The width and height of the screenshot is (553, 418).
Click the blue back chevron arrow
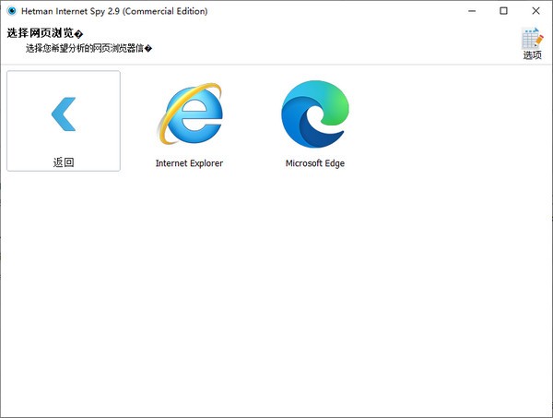coord(63,113)
